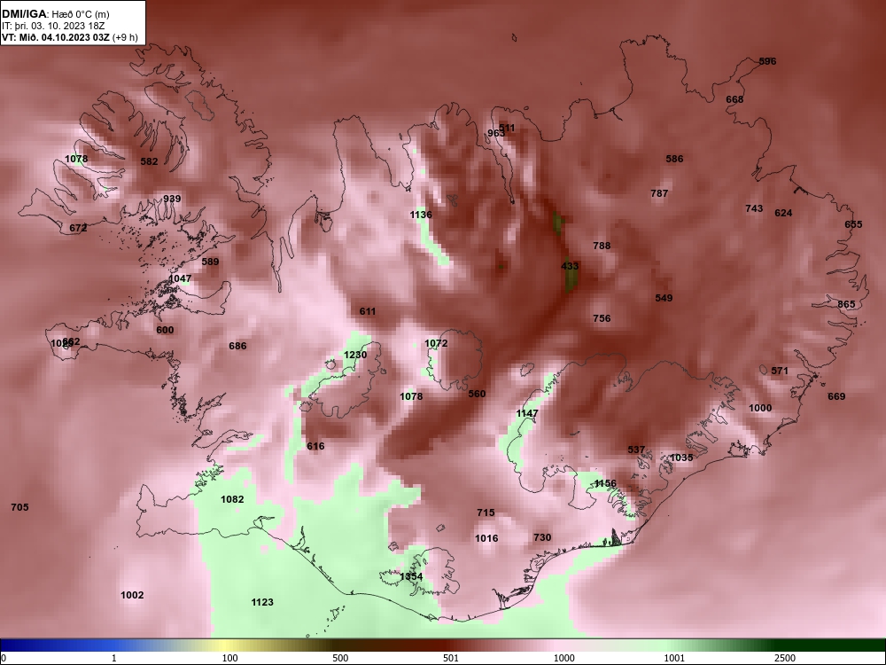Click the 788 map label
The height and width of the screenshot is (665, 886).
pos(602,246)
